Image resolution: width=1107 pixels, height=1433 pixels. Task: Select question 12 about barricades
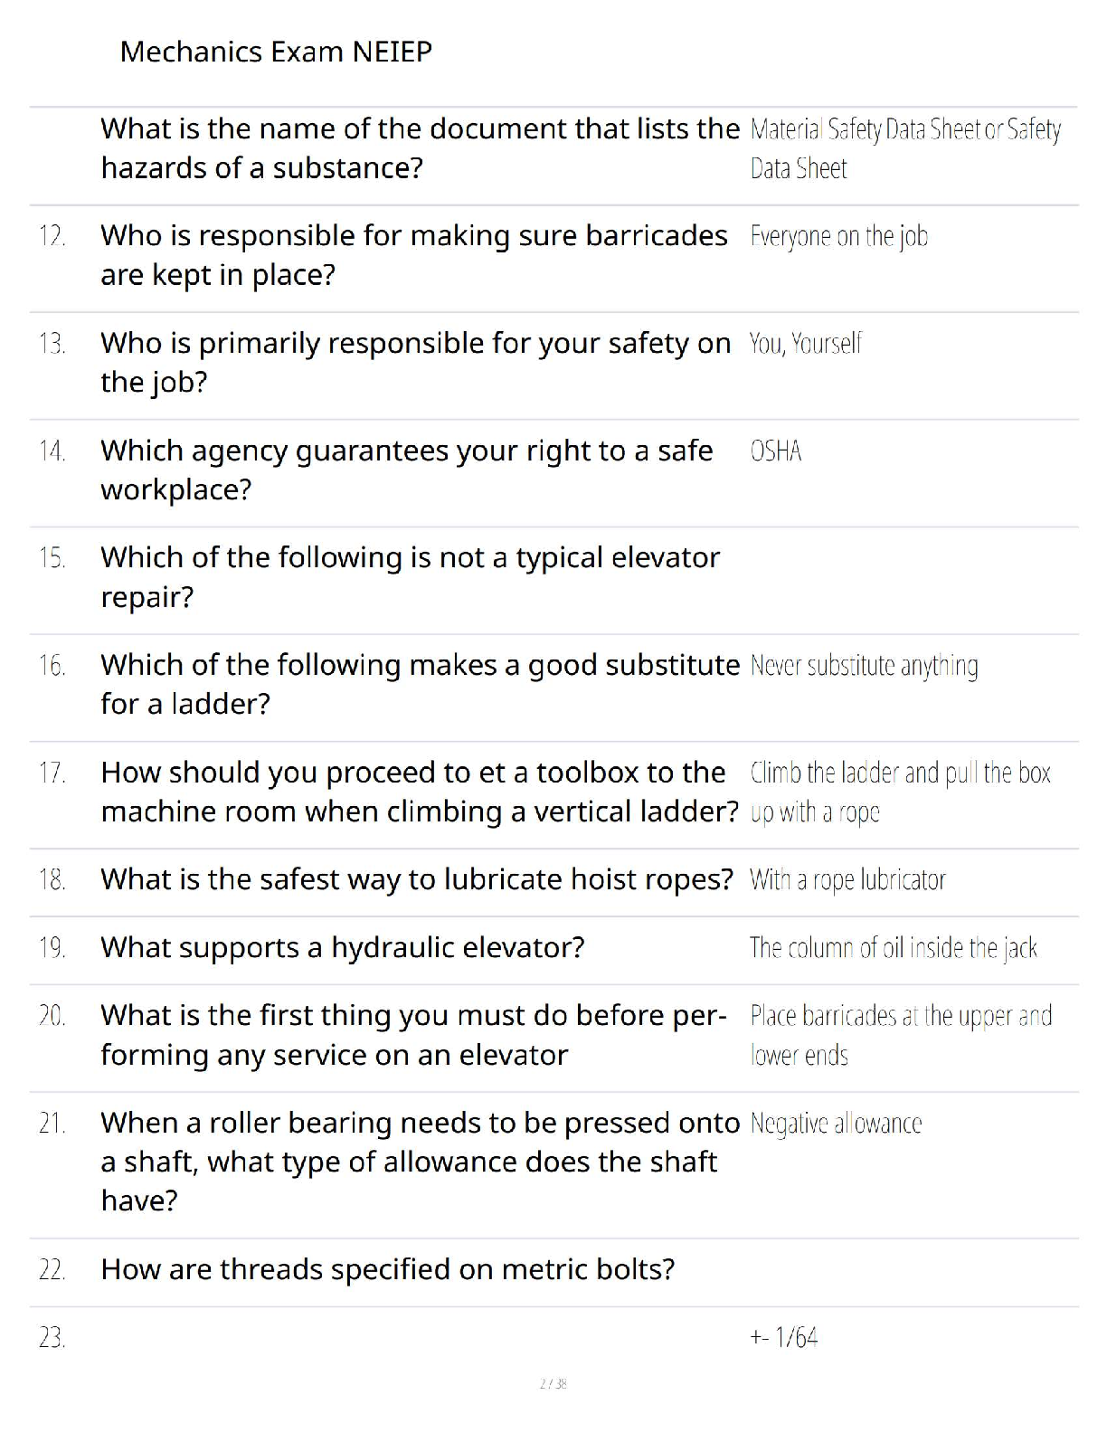(413, 255)
